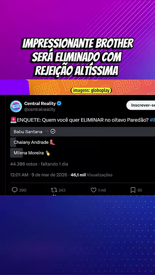
Task: Select the Milena Moreira poll option
Action: 83,153
